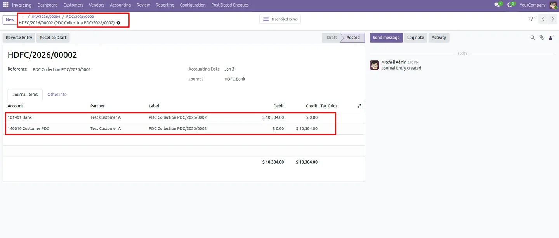This screenshot has width=559, height=238.
Task: Click Reset to Draft button
Action: tap(53, 38)
